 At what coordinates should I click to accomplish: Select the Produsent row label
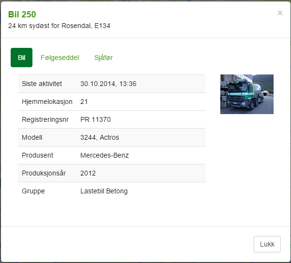point(37,155)
